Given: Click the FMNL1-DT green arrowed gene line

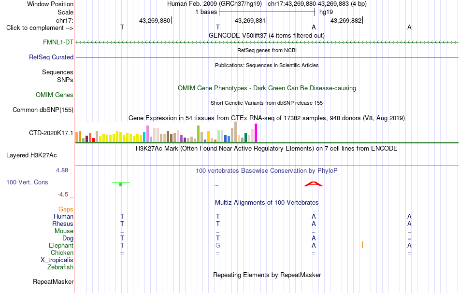Looking at the screenshot, I should click(267, 42).
